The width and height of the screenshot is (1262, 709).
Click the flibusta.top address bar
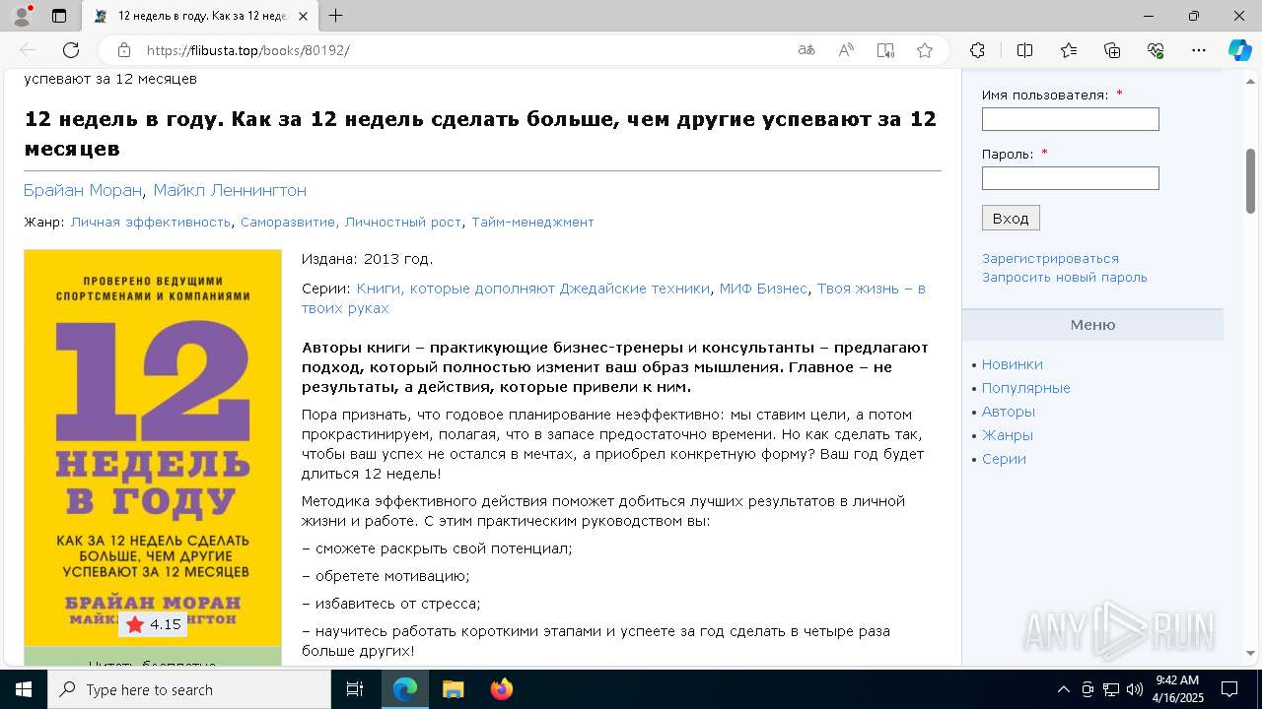(x=463, y=50)
